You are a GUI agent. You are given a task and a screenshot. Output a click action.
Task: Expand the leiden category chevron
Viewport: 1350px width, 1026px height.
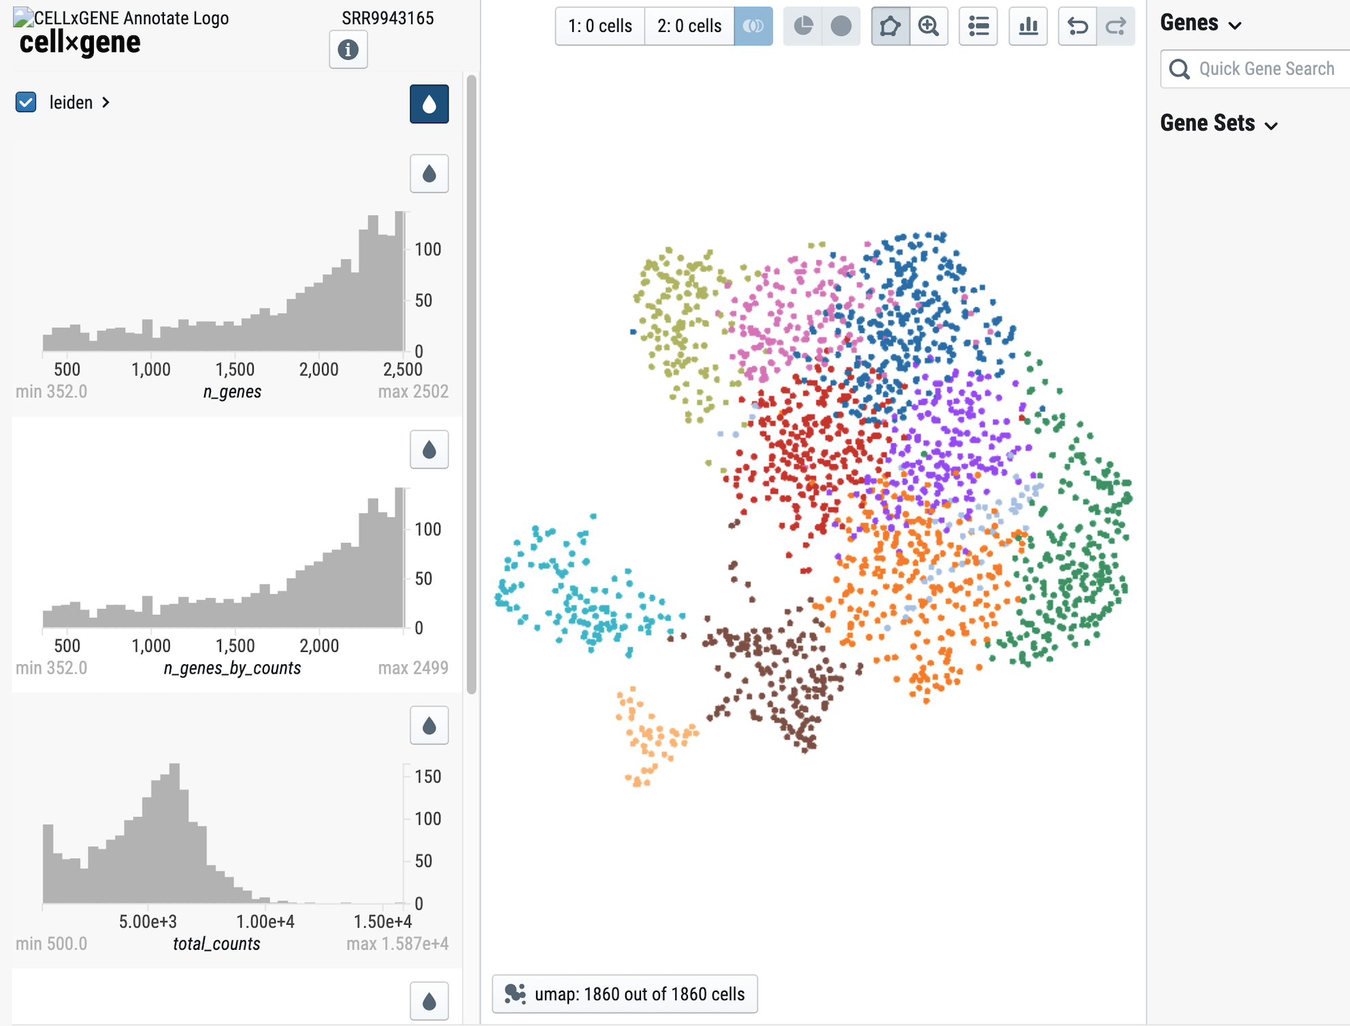[x=106, y=103]
